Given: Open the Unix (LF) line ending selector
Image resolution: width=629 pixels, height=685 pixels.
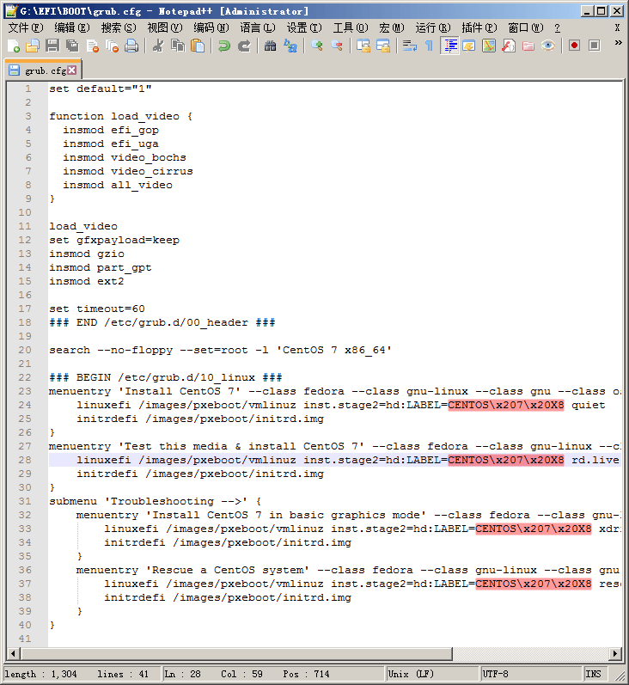Looking at the screenshot, I should coord(430,675).
